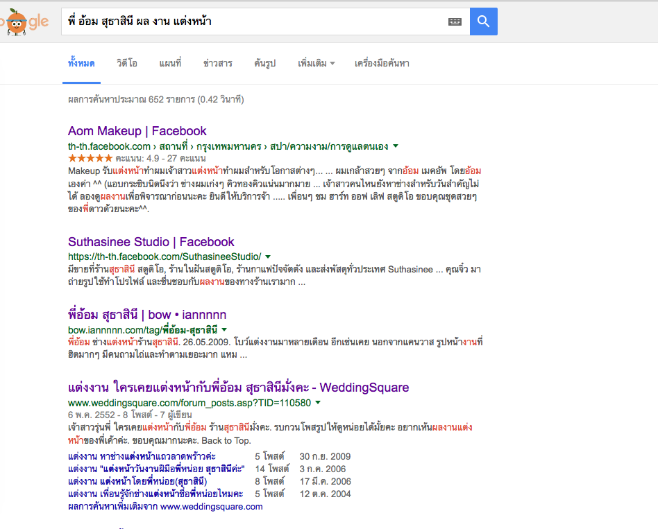Image resolution: width=658 pixels, height=529 pixels.
Task: Open เครื่องมือค้นหา search tools
Action: 382,63
